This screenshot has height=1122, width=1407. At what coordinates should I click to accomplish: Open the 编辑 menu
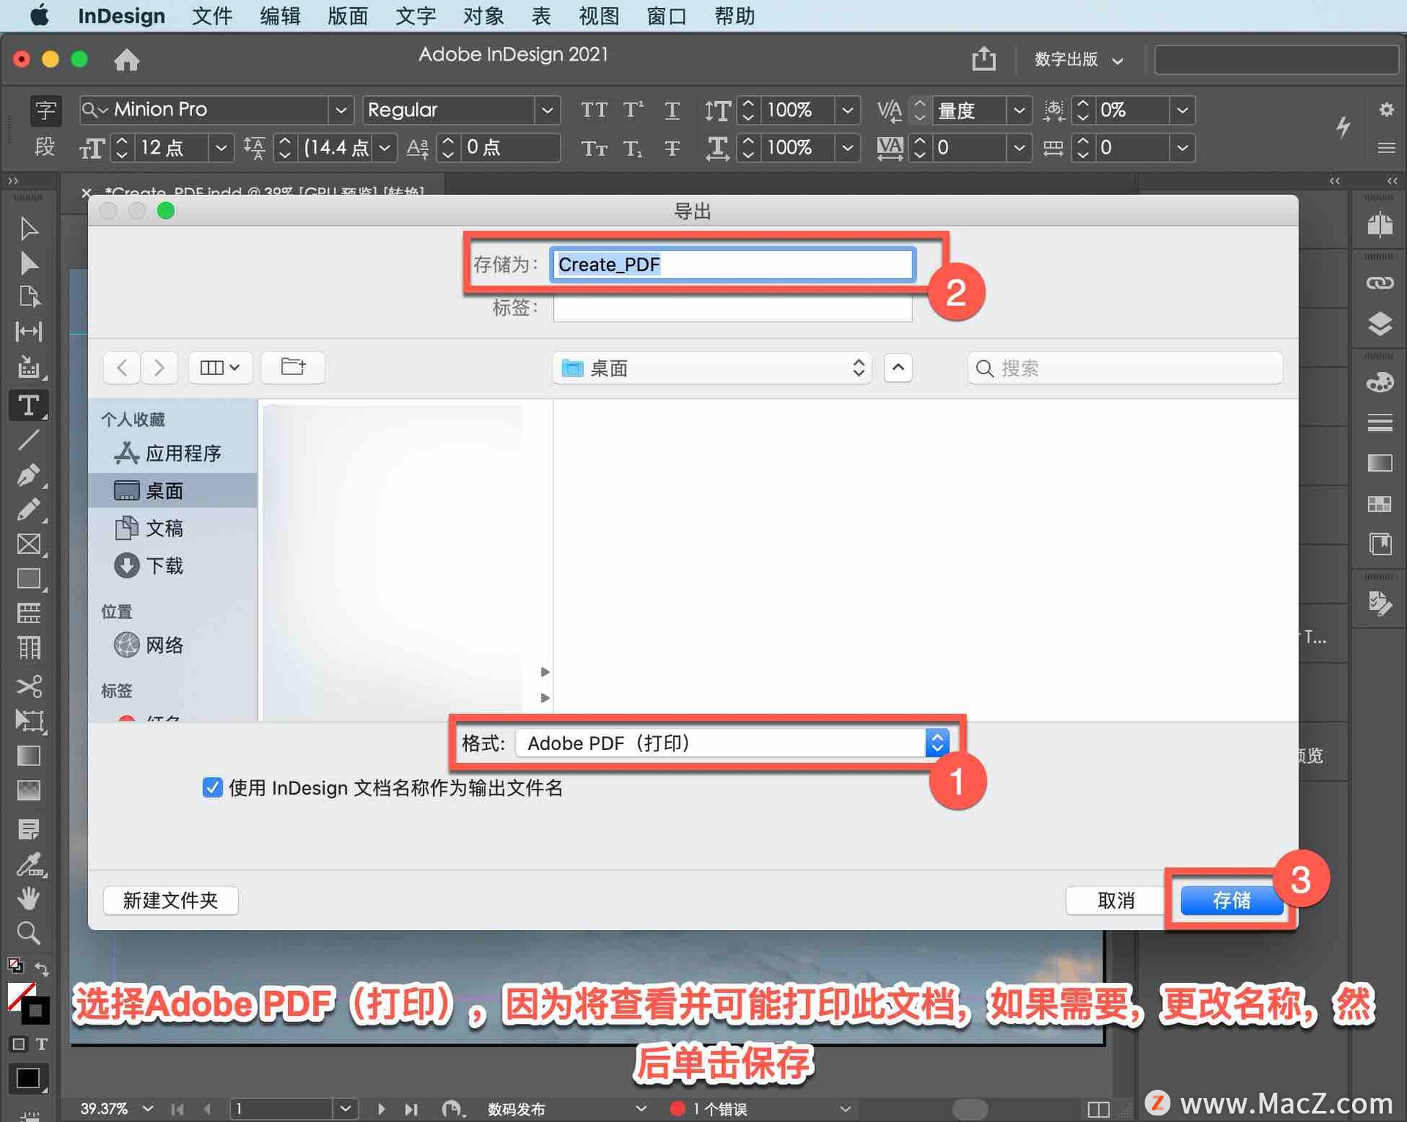280,15
